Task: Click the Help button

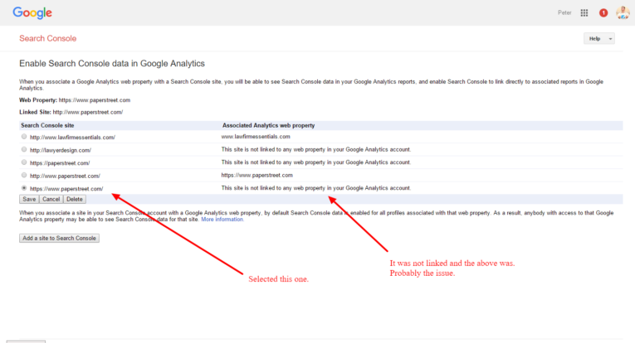Action: click(595, 39)
